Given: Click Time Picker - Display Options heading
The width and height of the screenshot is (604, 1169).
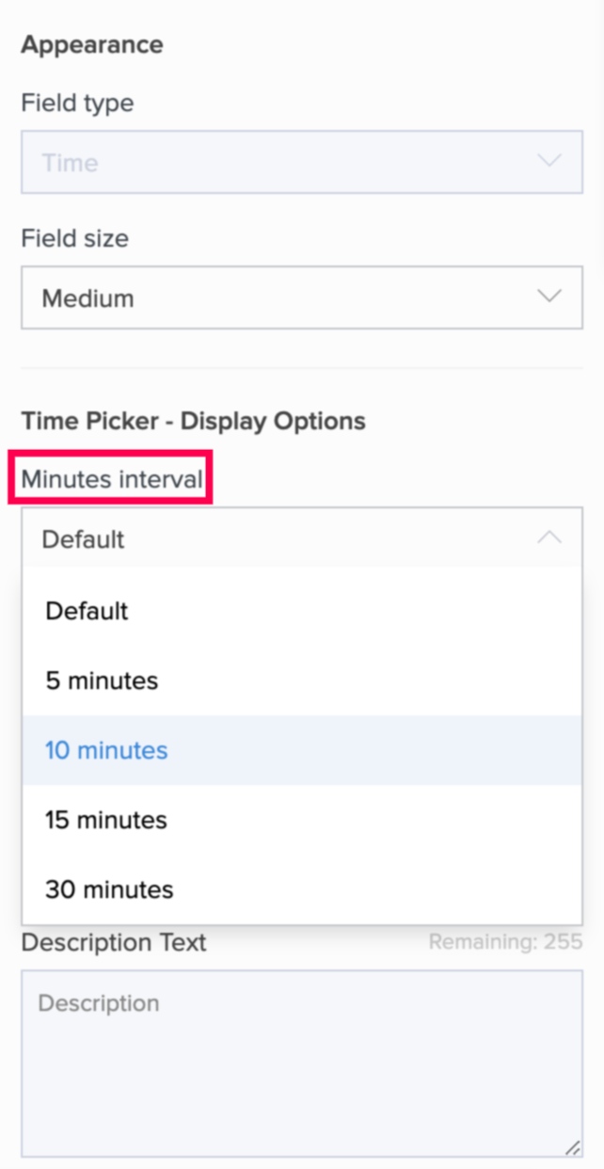Looking at the screenshot, I should (x=193, y=421).
